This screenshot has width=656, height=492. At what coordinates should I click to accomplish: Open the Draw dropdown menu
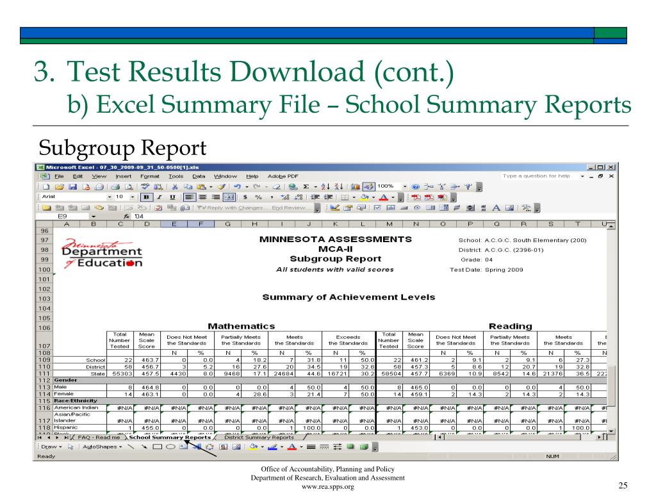pyautogui.click(x=51, y=447)
